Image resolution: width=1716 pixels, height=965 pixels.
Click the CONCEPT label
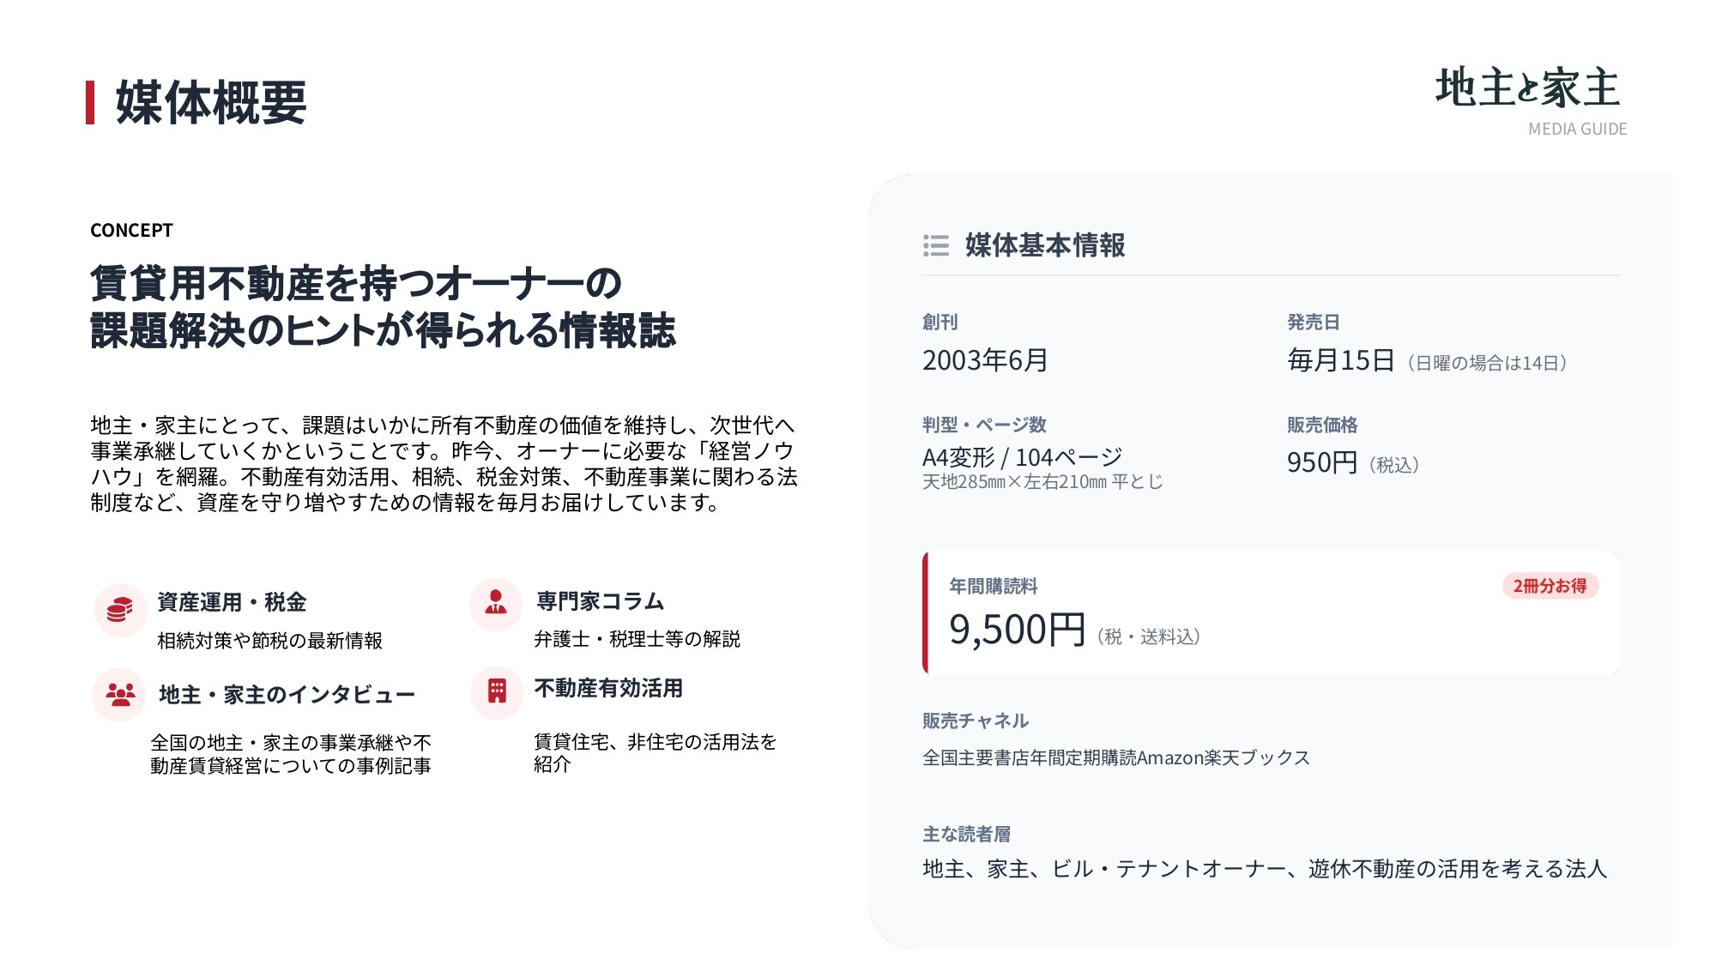131,230
